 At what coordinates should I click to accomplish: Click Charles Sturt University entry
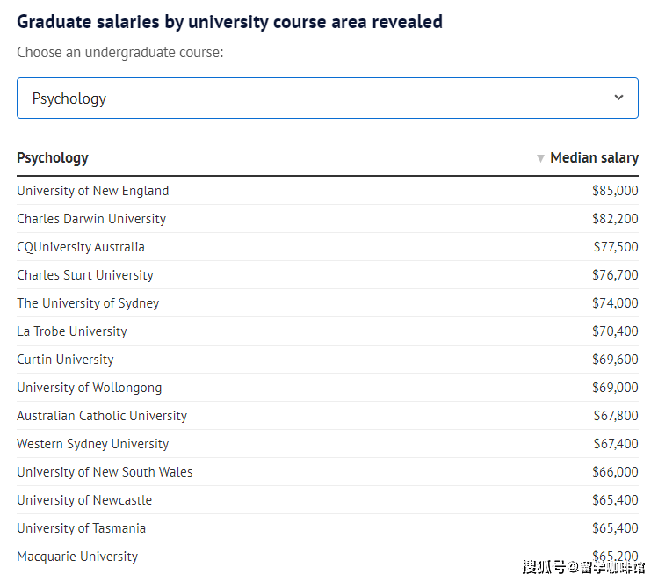tap(85, 275)
